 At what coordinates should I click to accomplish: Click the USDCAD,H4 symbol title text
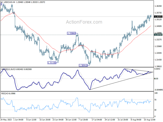tap(9, 2)
